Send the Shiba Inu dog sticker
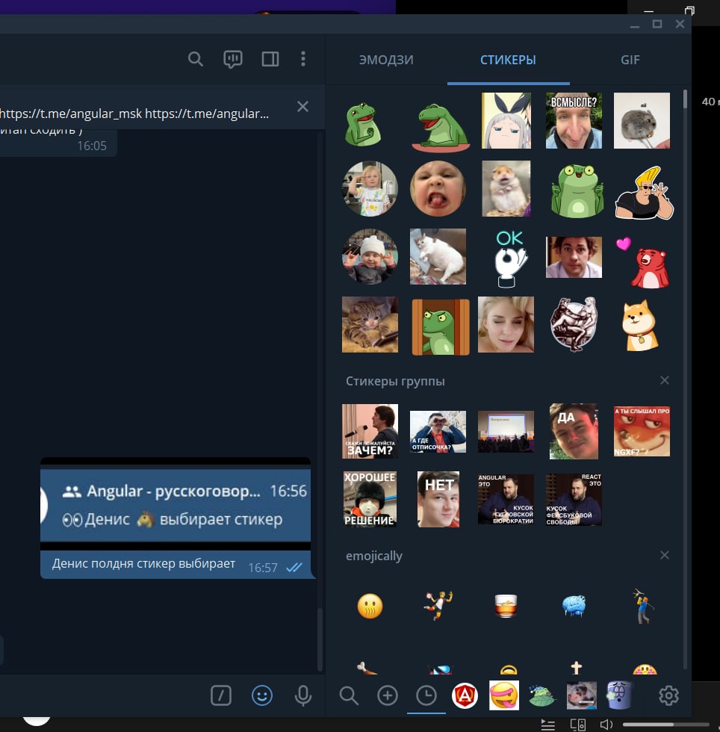This screenshot has height=732, width=720. coord(640,326)
